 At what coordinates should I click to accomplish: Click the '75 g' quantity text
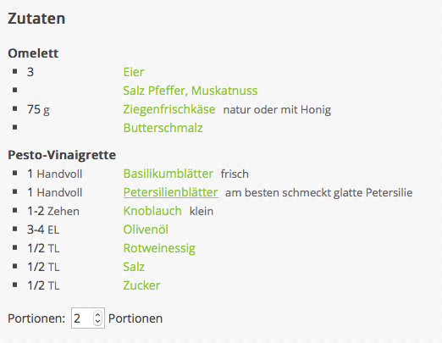(x=38, y=109)
